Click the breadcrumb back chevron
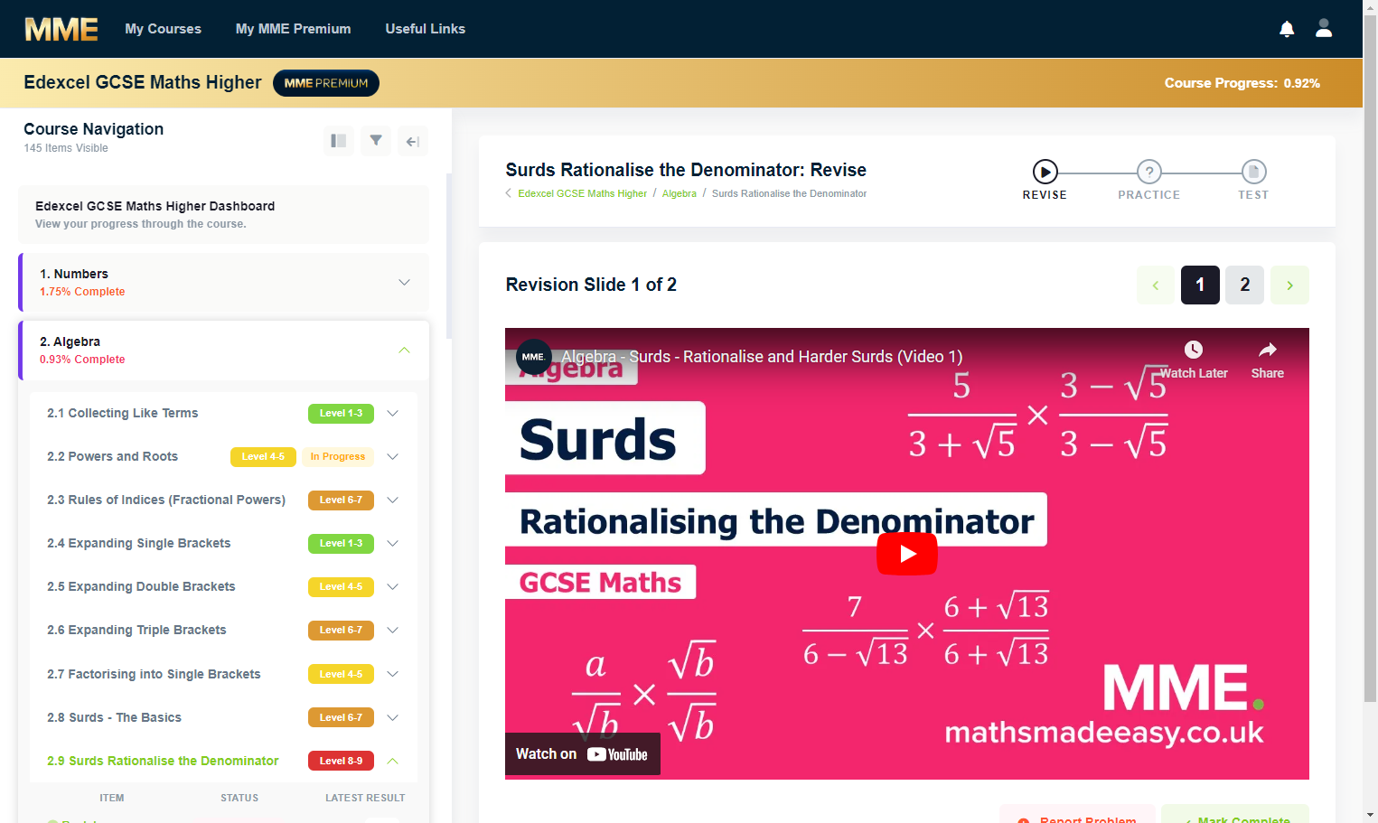This screenshot has height=823, width=1378. (x=509, y=193)
